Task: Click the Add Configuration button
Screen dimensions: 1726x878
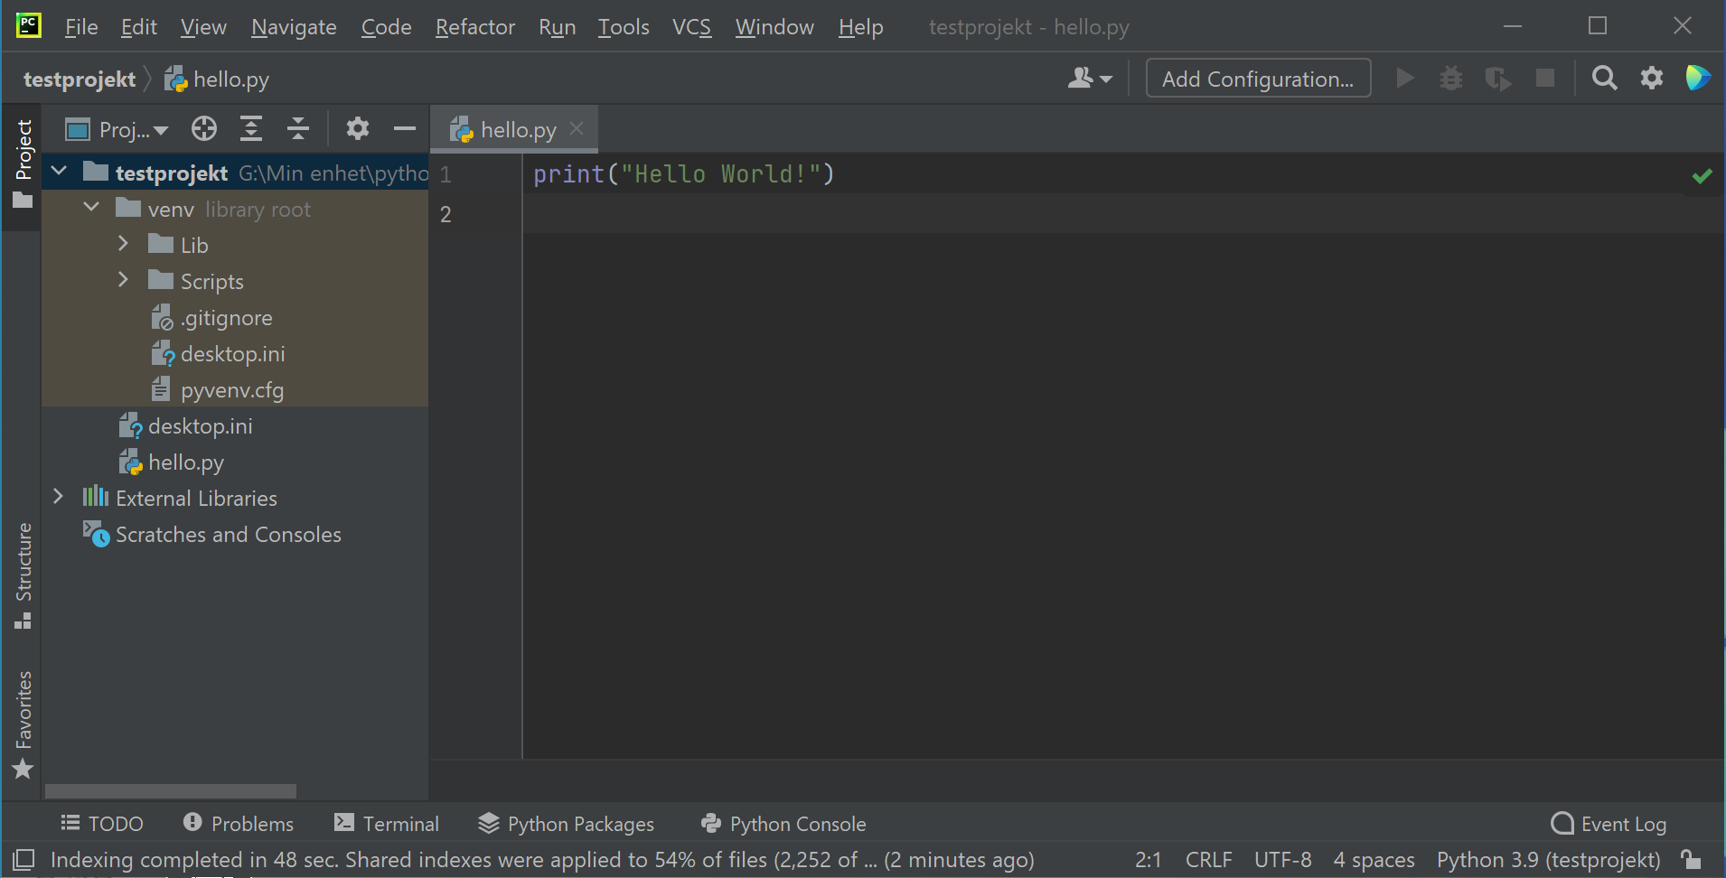Action: (x=1257, y=79)
